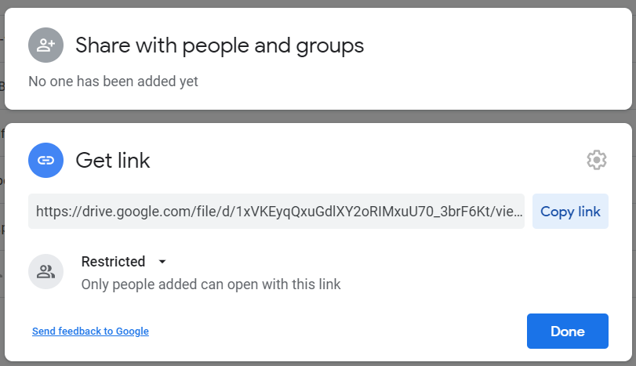Select the Google Drive share URL field
This screenshot has width=636, height=366.
276,212
